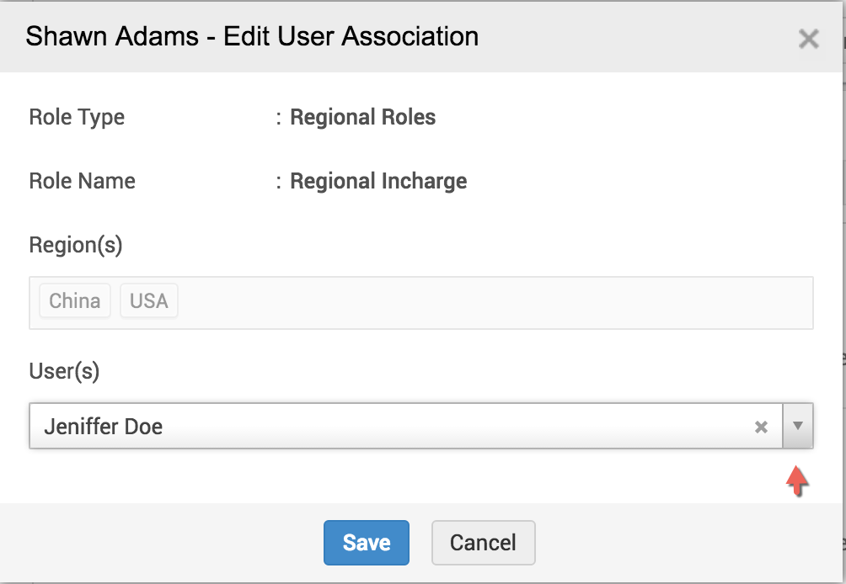
Task: Click the Shawn Adams dialog title text
Action: point(252,37)
